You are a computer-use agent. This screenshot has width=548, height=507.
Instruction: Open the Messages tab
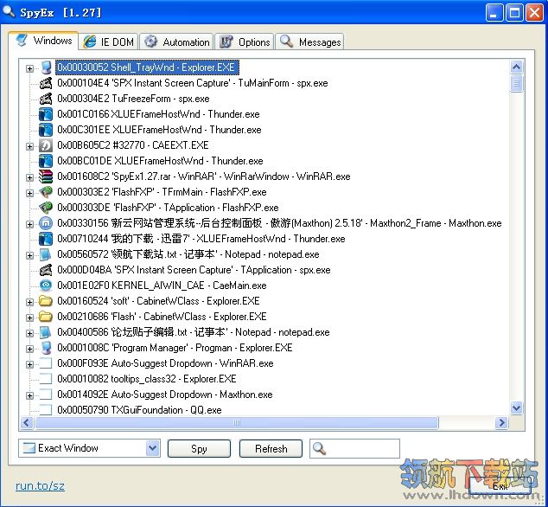click(309, 42)
